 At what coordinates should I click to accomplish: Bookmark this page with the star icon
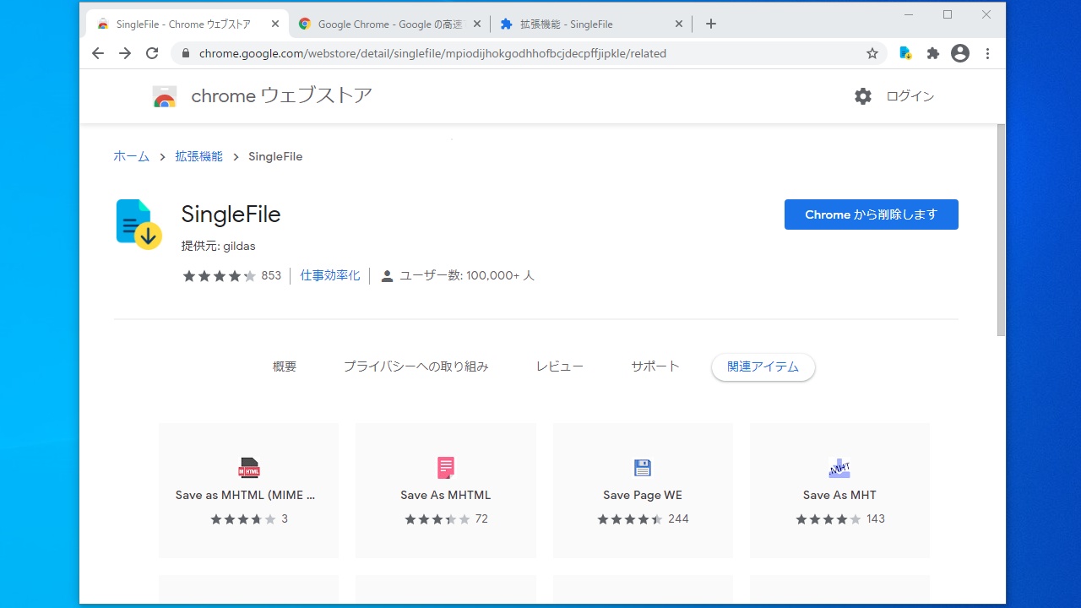[872, 53]
